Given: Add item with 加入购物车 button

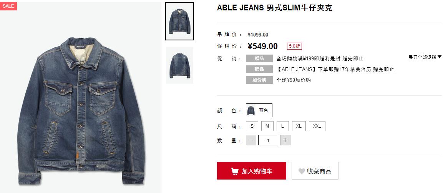Looking at the screenshot, I should tap(251, 171).
